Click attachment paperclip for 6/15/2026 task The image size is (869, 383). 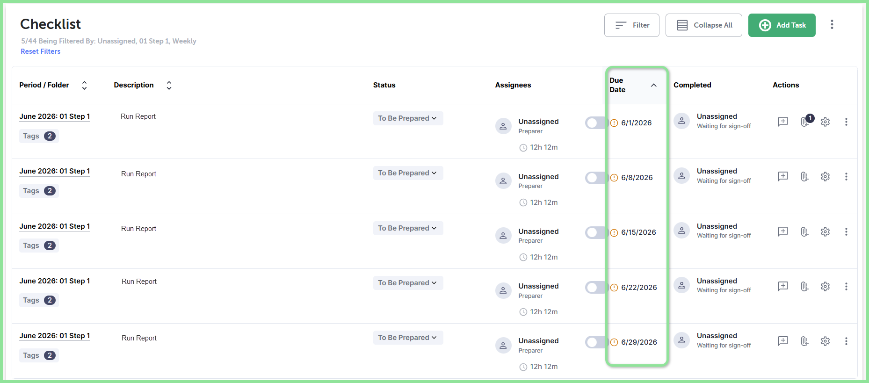[804, 231]
